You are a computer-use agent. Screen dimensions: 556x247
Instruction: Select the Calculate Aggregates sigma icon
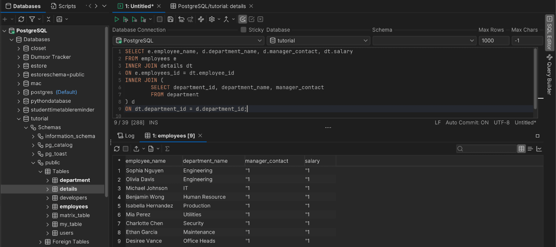point(167,148)
